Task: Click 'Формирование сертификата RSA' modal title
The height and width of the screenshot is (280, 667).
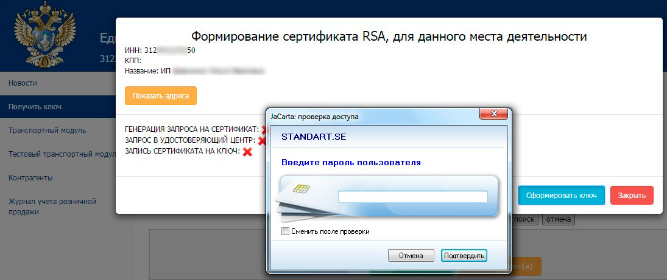Action: [389, 36]
